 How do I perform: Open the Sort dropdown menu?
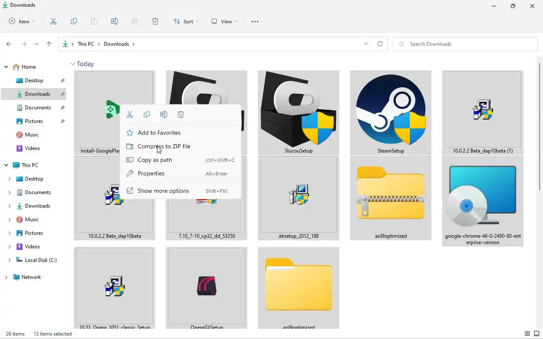click(186, 22)
